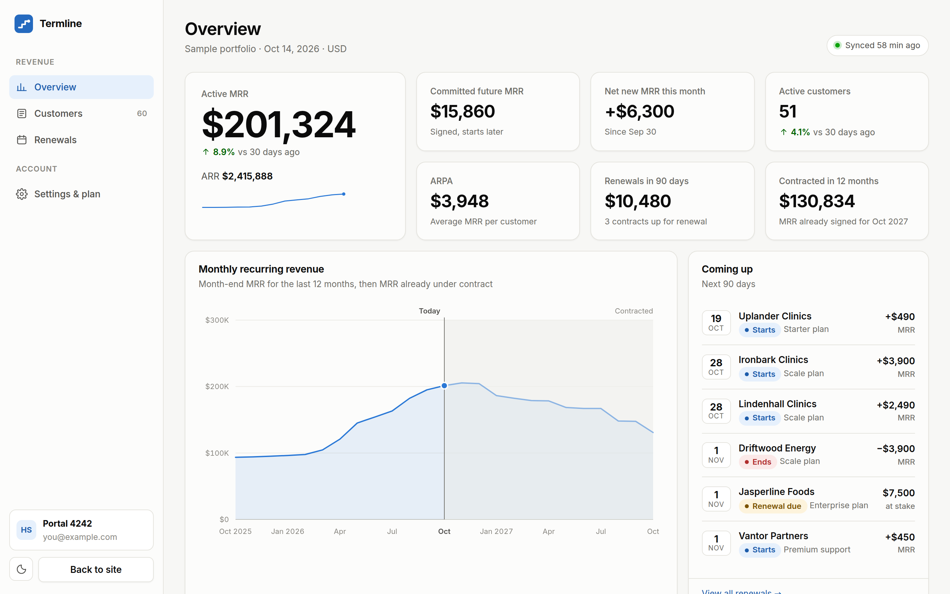Click the Back to site button

[96, 569]
